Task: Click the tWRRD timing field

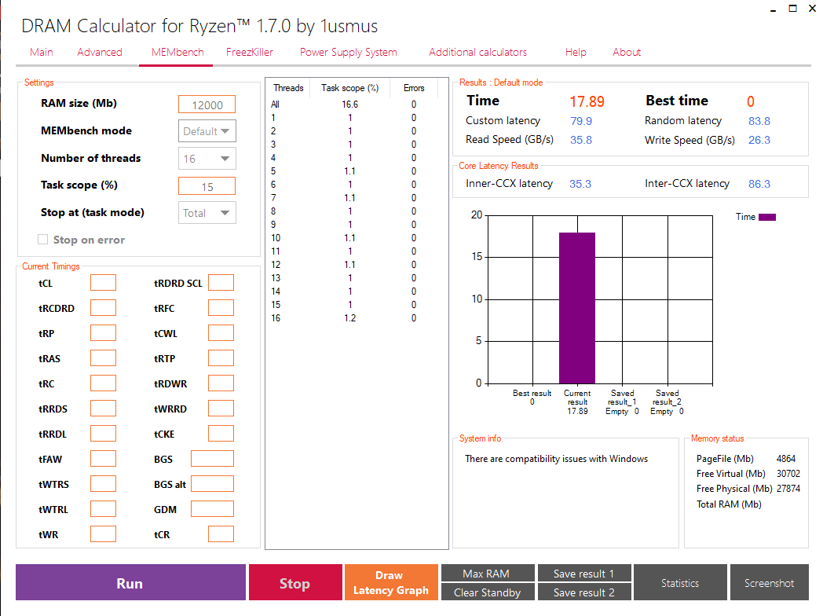Action: (x=221, y=409)
